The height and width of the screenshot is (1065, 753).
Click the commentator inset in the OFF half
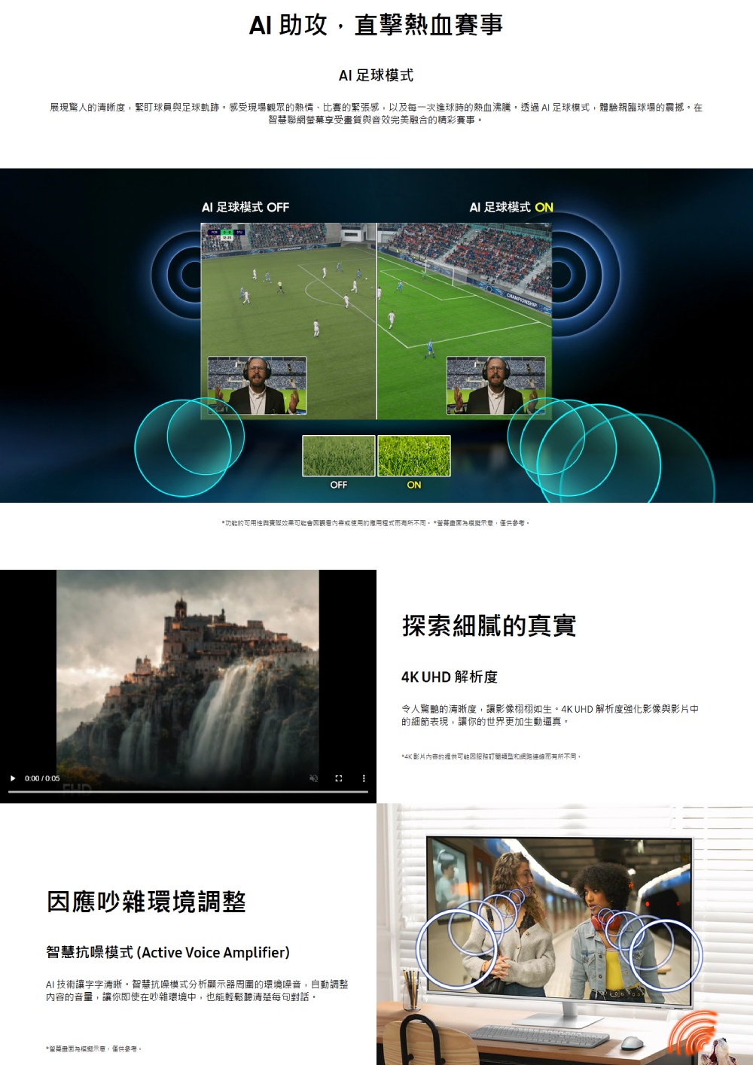pyautogui.click(x=258, y=386)
